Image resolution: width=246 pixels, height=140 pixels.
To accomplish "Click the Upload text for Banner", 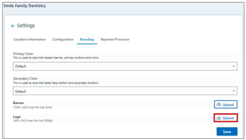I will pos(228,104).
